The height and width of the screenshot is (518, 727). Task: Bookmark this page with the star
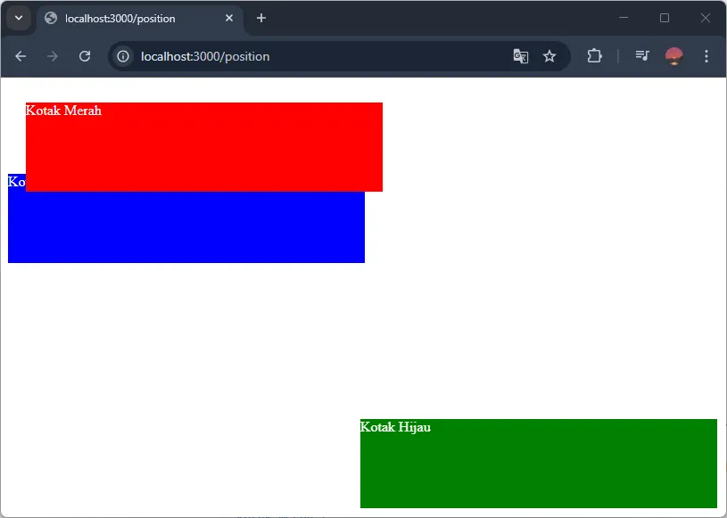point(549,56)
